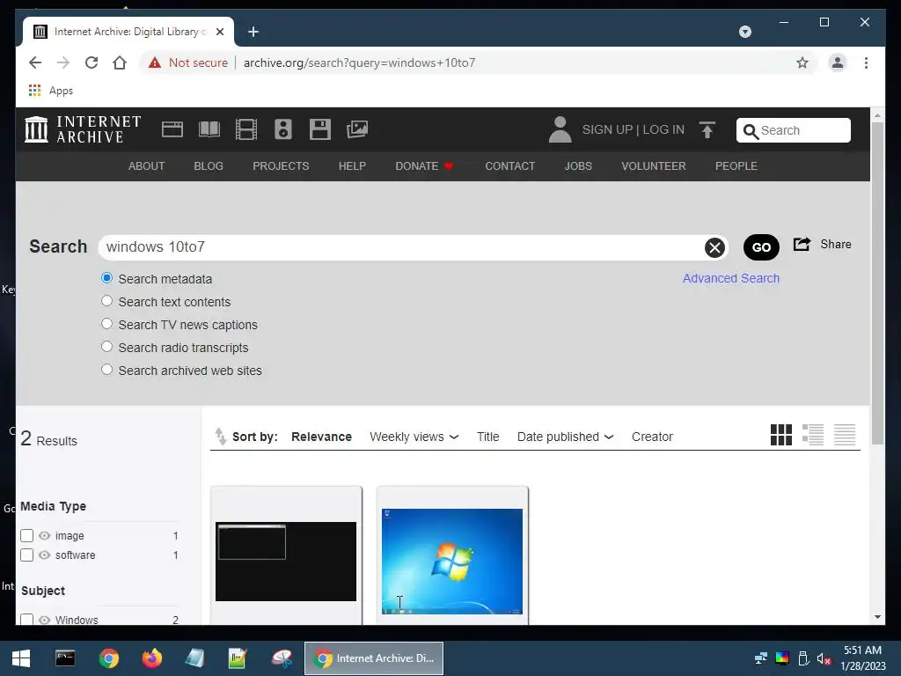Sort results by Relevance
The image size is (901, 676).
pyautogui.click(x=321, y=437)
